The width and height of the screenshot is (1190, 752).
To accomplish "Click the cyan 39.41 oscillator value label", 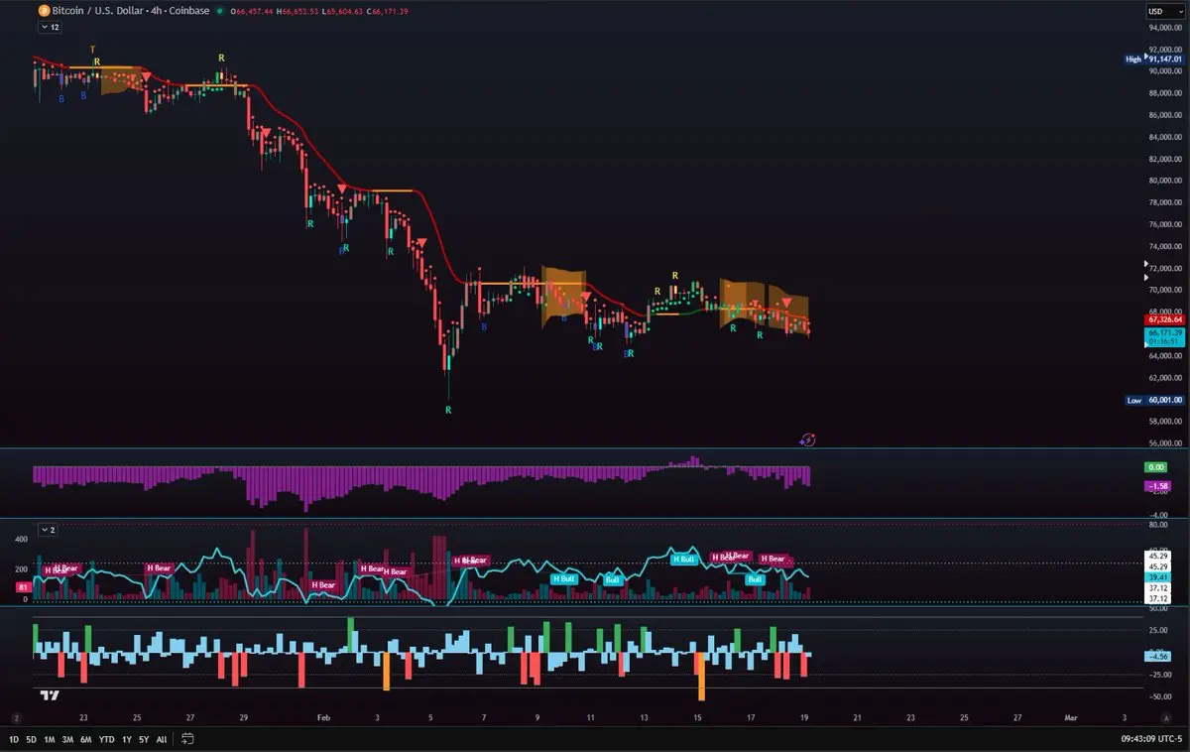I will (x=1157, y=577).
